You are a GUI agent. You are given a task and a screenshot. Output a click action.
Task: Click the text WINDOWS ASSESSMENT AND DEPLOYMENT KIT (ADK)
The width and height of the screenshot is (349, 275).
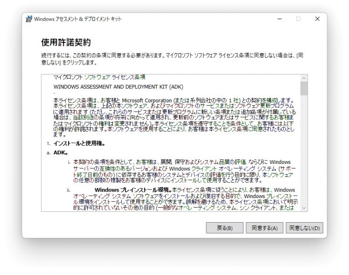click(118, 87)
